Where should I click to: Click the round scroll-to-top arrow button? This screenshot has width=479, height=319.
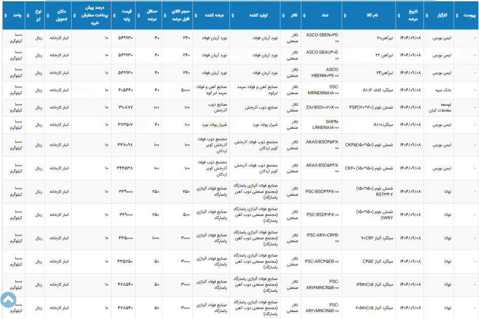pos(8,300)
